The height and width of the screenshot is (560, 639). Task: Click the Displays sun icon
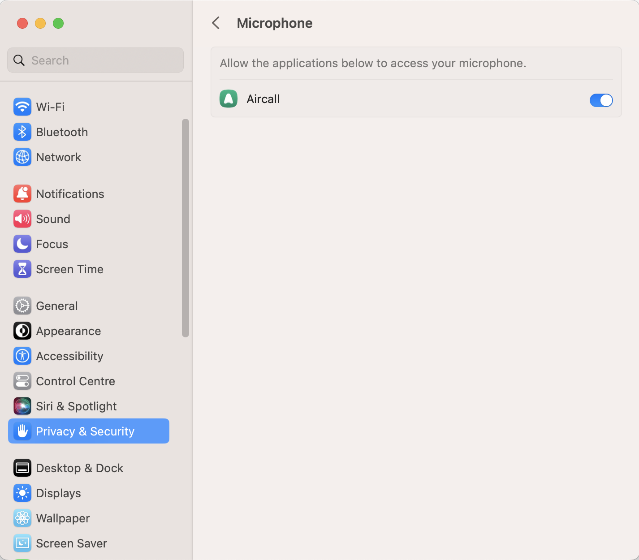22,493
